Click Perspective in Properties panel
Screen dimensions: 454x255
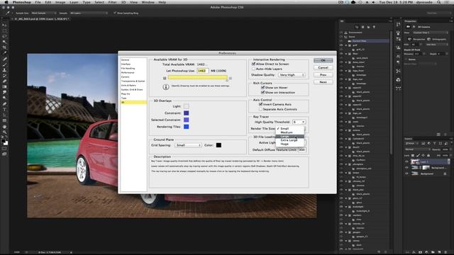pyautogui.click(x=416, y=39)
